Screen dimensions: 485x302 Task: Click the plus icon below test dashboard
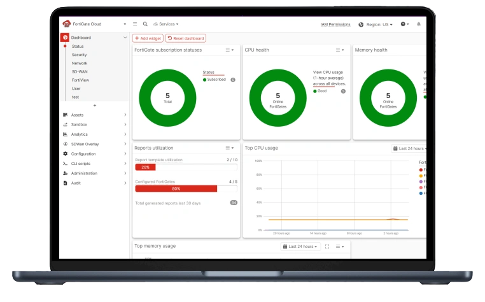point(94,105)
